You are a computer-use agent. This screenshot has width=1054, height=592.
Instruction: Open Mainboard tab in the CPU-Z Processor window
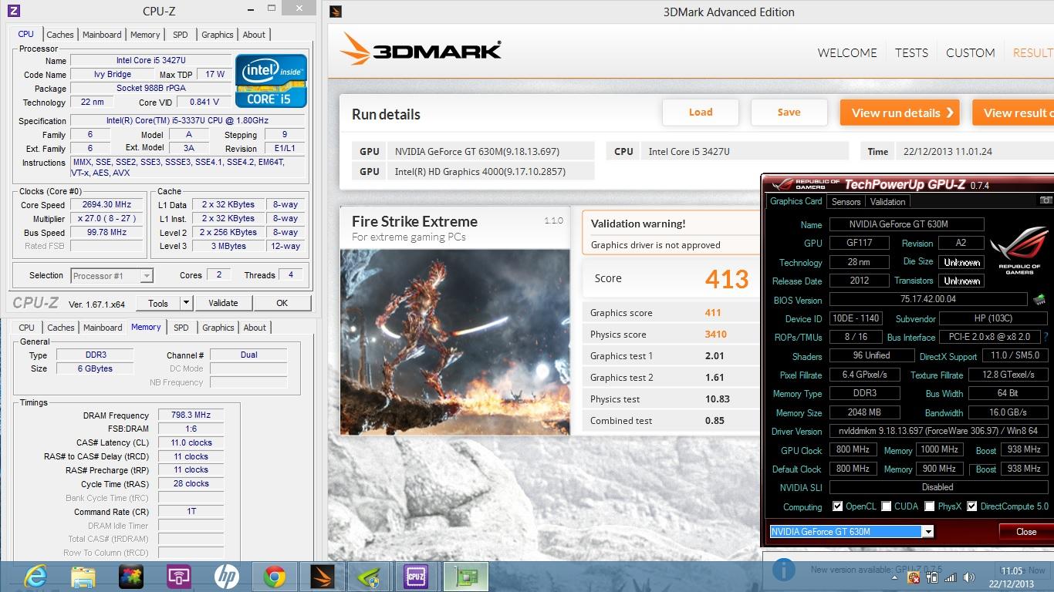(x=102, y=35)
